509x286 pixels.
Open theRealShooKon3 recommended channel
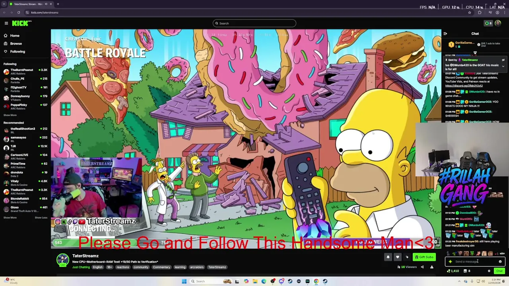pyautogui.click(x=25, y=130)
